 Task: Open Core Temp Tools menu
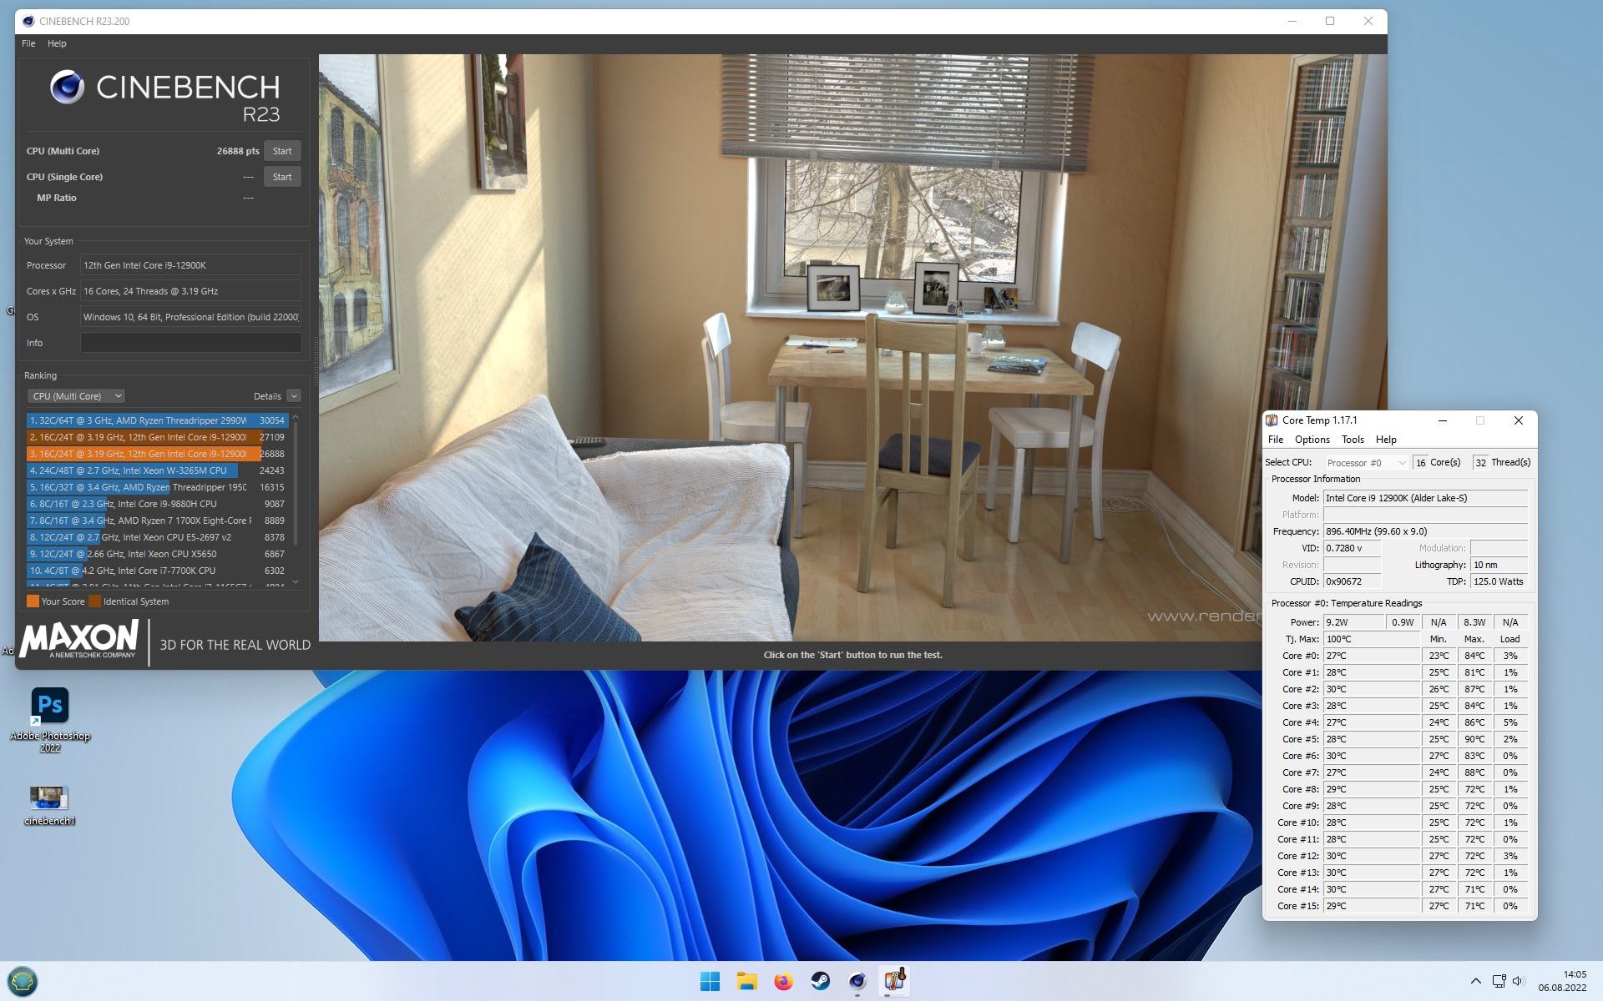1353,440
